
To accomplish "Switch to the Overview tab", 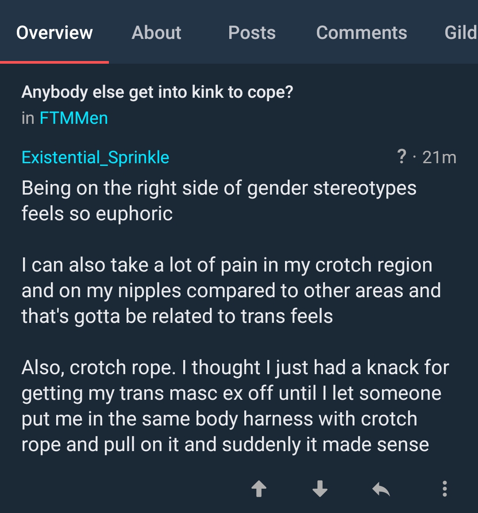I will point(54,33).
